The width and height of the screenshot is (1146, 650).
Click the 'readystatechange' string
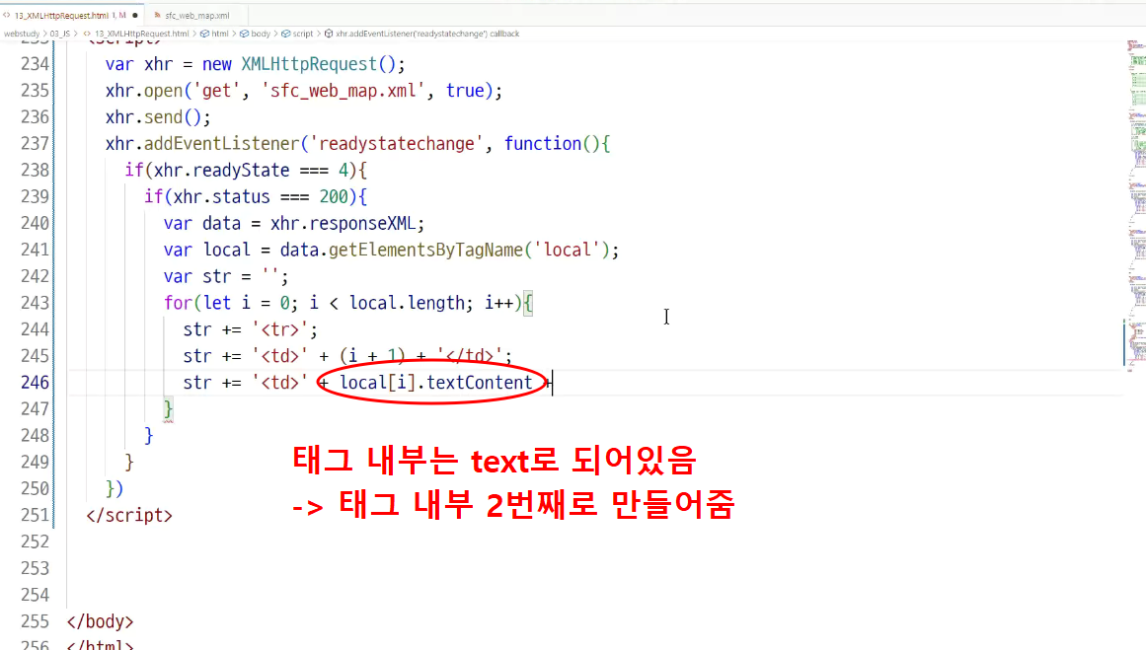[x=396, y=144]
